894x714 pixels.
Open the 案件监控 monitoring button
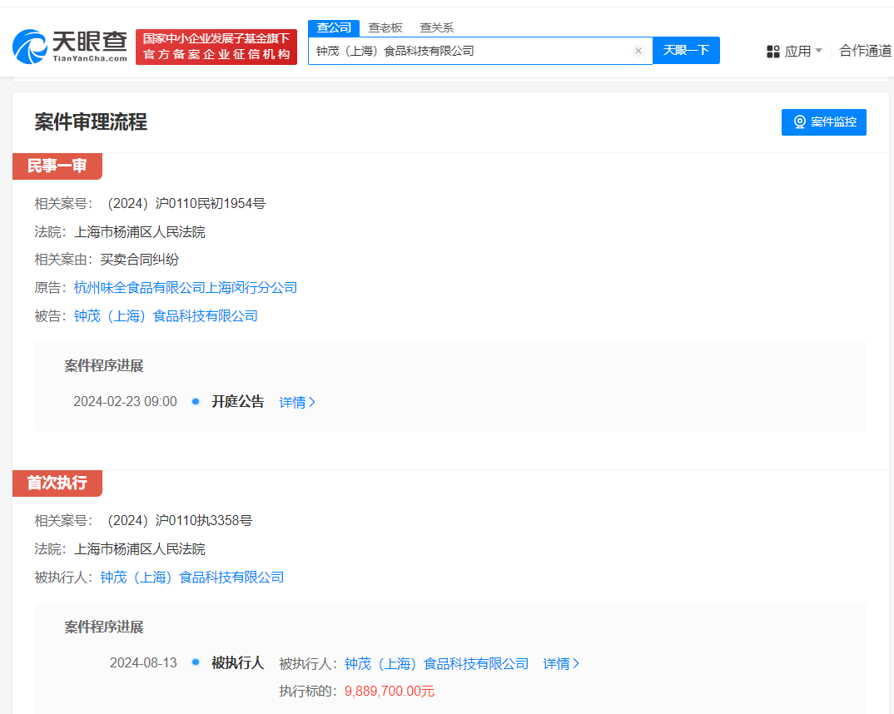click(824, 122)
